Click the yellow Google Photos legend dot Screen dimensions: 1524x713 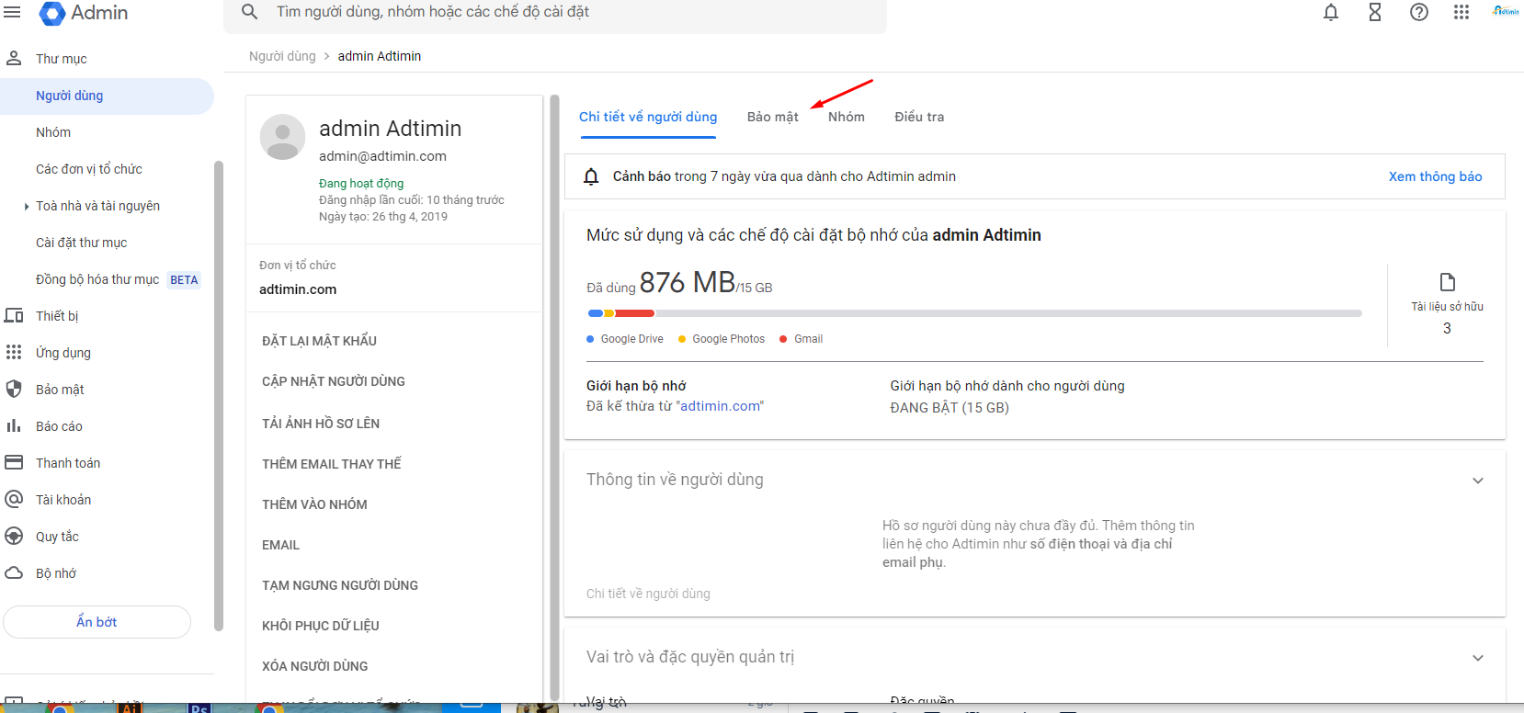tap(682, 339)
